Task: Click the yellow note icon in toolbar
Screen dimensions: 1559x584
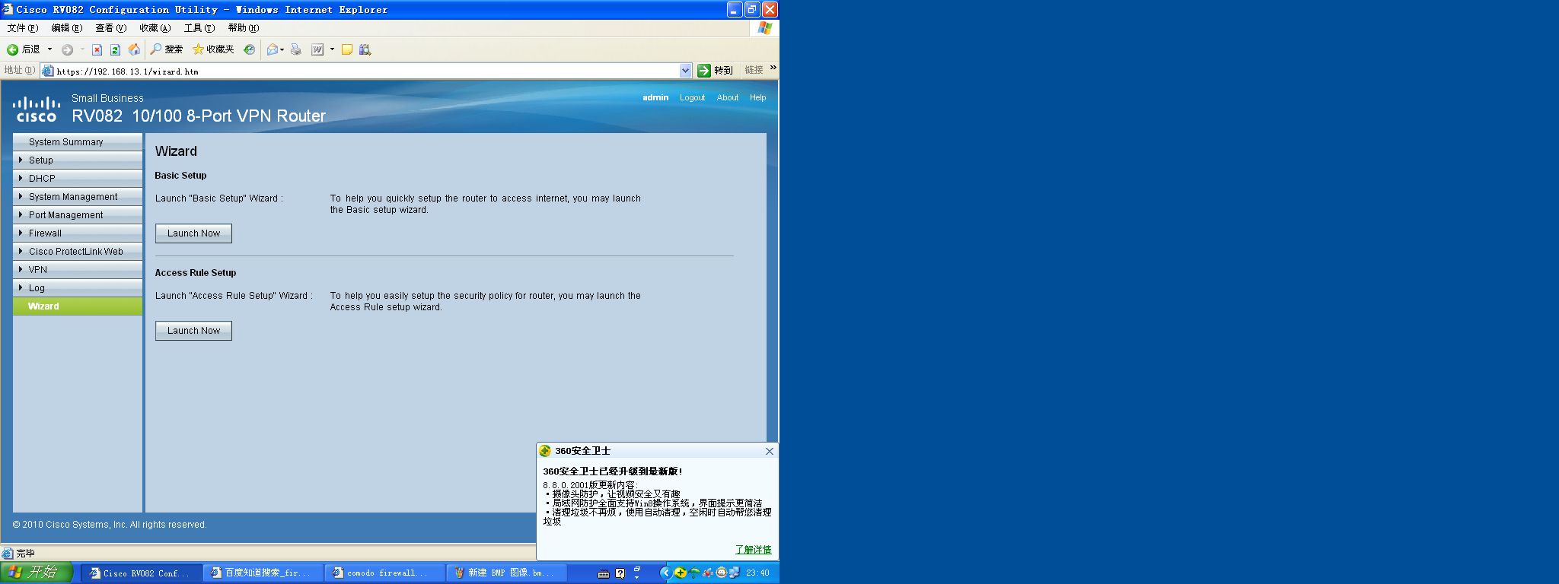Action: click(346, 49)
